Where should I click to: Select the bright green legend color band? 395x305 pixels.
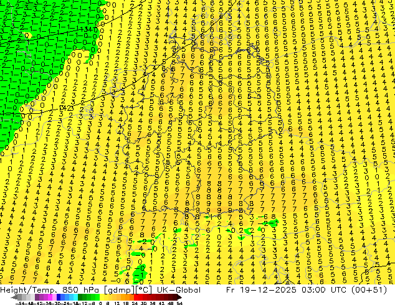click(x=97, y=298)
